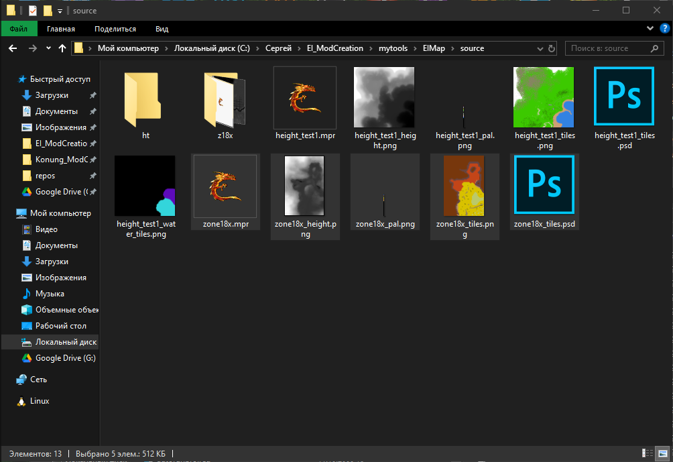Open the Help question mark icon
The width and height of the screenshot is (673, 462).
(664, 29)
